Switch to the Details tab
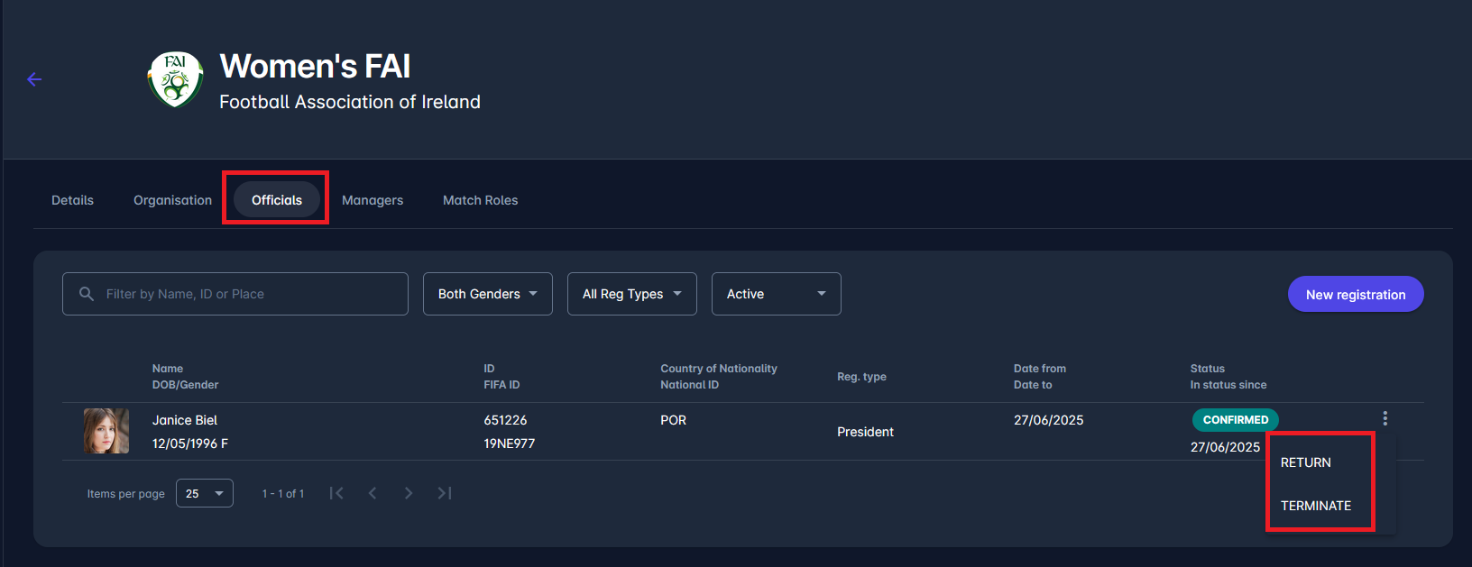Screen dimensions: 1472x567 72,200
